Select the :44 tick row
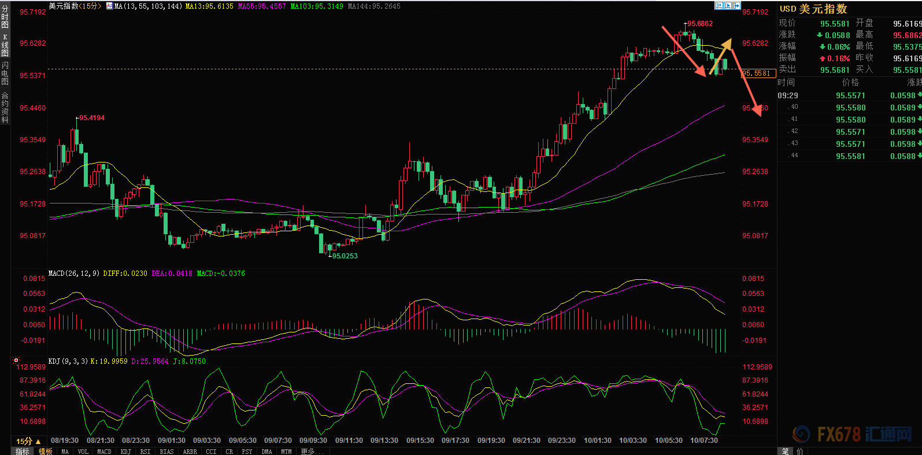Screen dimensions: 922x455 (849, 156)
